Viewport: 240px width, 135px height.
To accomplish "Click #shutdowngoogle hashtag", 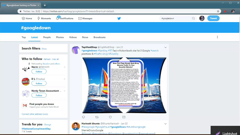I will (136, 127).
